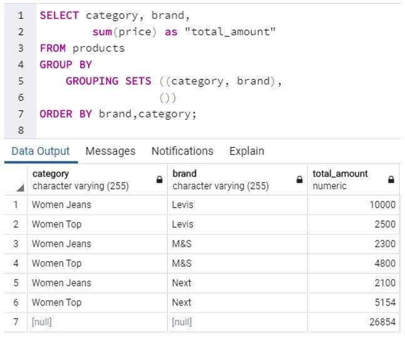Click the Women Jeans cell in row 5
This screenshot has height=338, width=405.
pos(61,283)
